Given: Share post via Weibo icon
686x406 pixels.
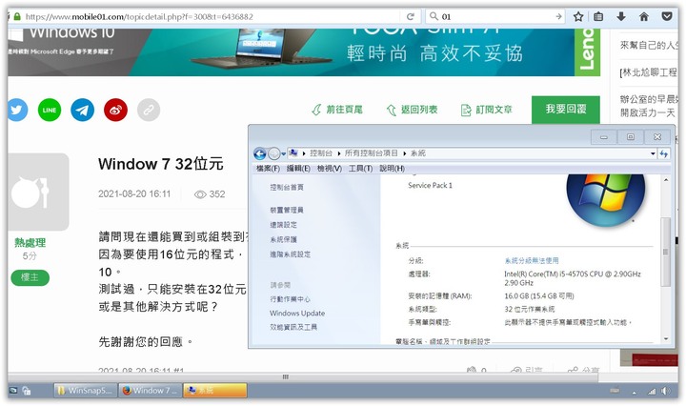Looking at the screenshot, I should pyautogui.click(x=115, y=110).
